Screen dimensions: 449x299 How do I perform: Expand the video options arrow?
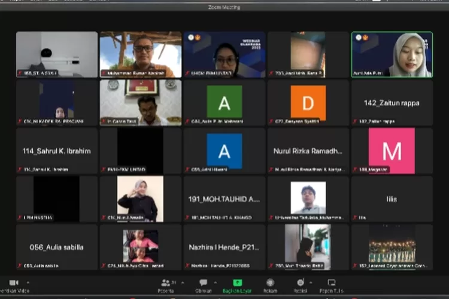(28, 282)
